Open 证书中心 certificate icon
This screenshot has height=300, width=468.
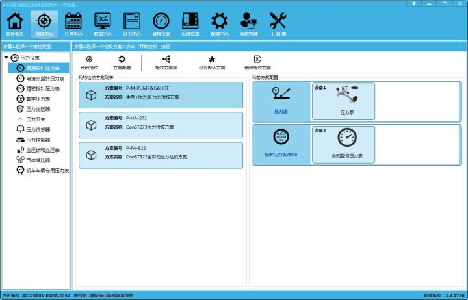132,23
